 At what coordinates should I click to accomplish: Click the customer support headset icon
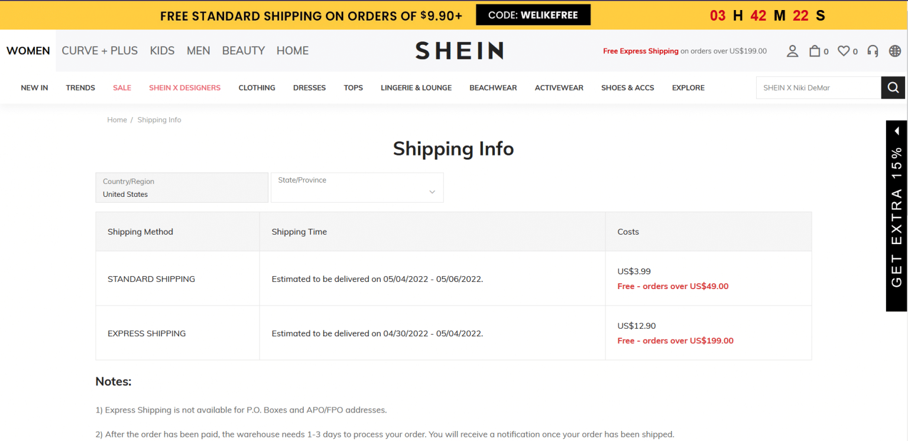[873, 51]
